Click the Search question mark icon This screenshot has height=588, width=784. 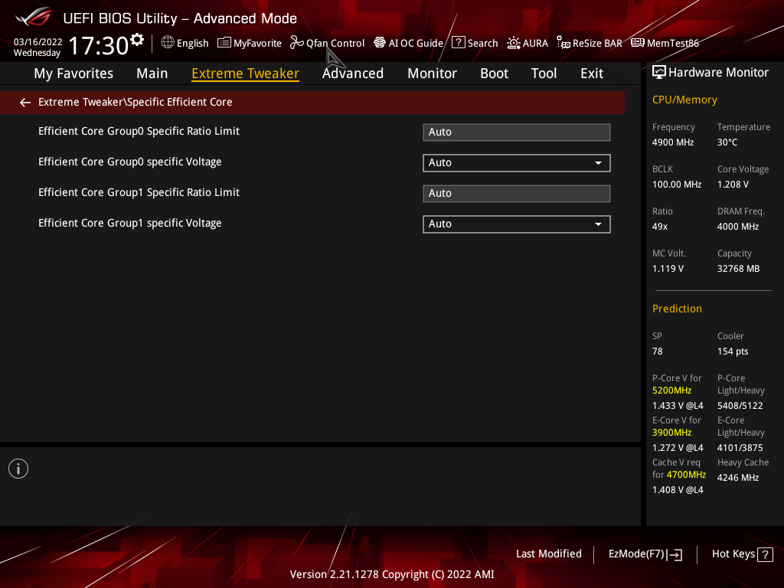click(x=458, y=43)
